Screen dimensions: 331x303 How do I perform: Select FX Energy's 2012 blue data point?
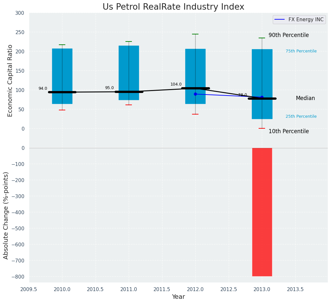195,94
